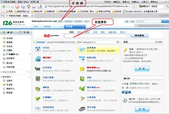Viewport: 169px width, 114px height.
Task: Click 密码保护 link
Action: pos(78,21)
